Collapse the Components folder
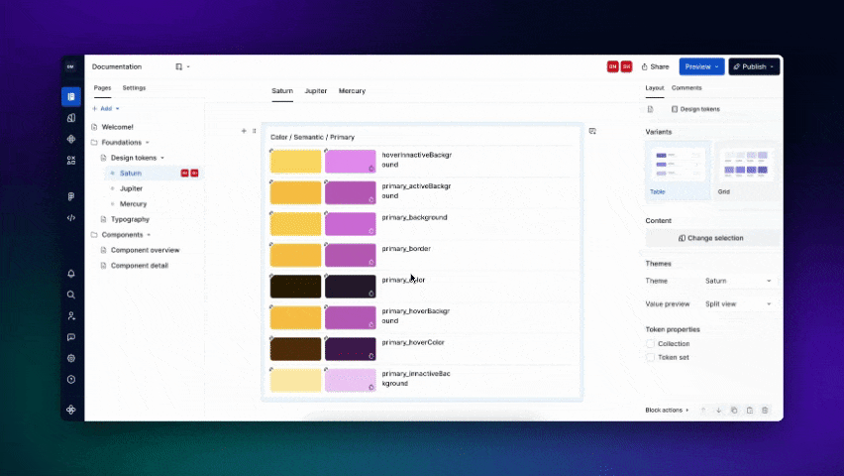This screenshot has width=844, height=476. point(149,235)
